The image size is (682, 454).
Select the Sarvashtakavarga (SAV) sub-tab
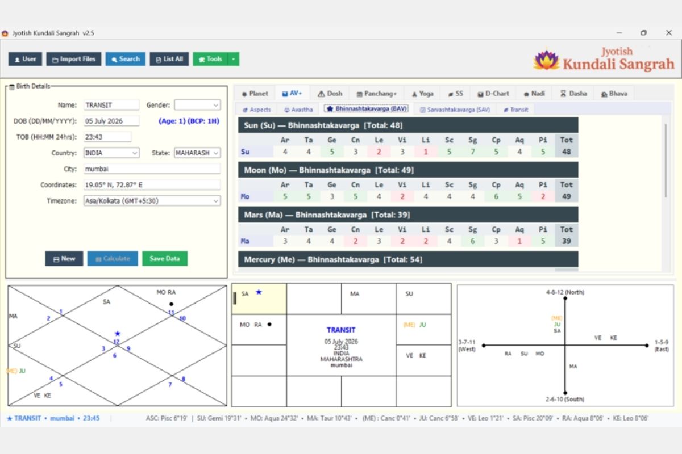click(455, 110)
